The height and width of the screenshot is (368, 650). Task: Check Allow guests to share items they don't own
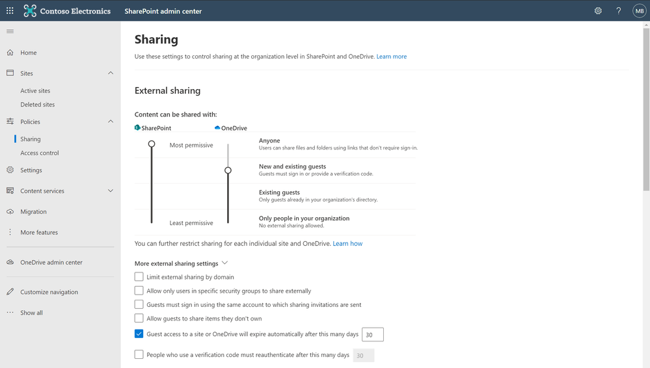click(x=139, y=318)
